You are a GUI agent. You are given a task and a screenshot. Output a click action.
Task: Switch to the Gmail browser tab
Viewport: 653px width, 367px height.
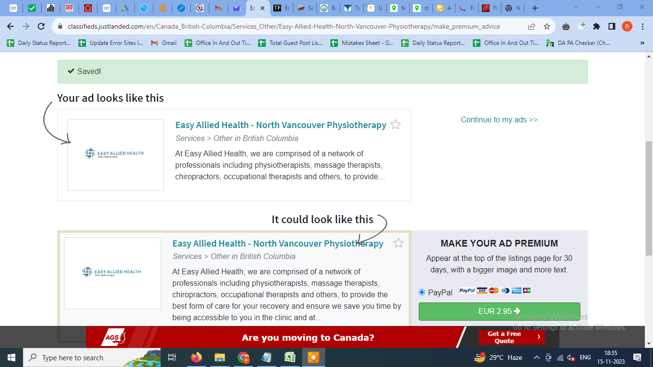218,8
